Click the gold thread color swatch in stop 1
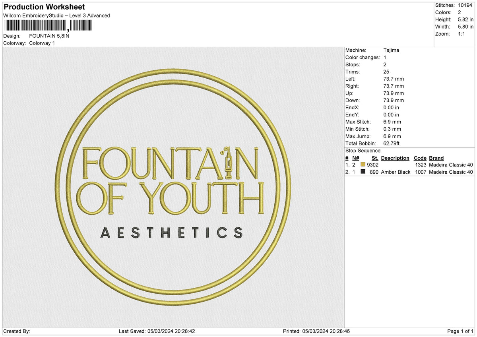The height and width of the screenshot is (337, 477). (x=363, y=165)
